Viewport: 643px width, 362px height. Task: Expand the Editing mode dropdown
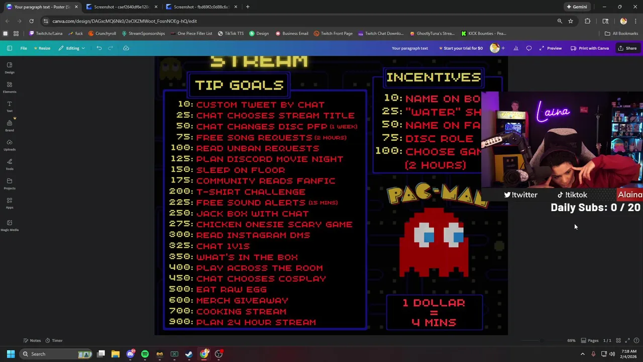[x=72, y=48]
